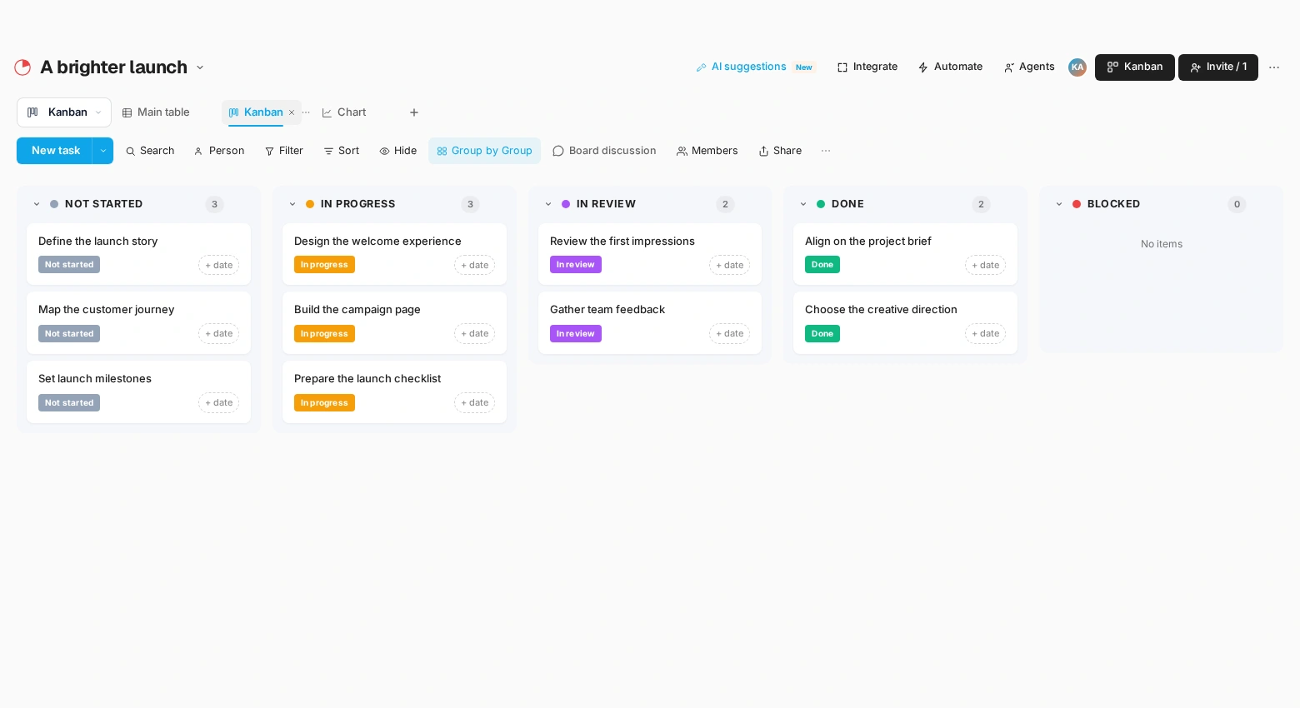Open Board discussion
The width and height of the screenshot is (1300, 708).
(604, 151)
